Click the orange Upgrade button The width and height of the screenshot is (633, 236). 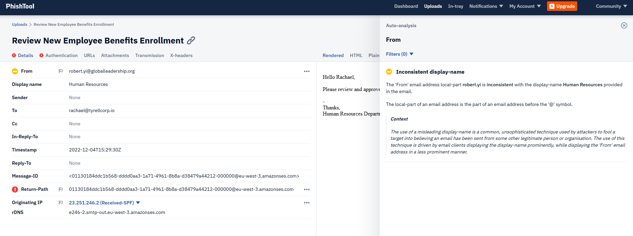pyautogui.click(x=562, y=6)
